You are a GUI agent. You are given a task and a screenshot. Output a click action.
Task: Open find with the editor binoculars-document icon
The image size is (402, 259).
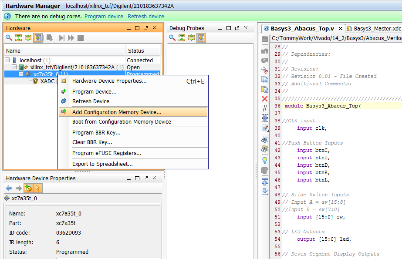click(x=265, y=140)
